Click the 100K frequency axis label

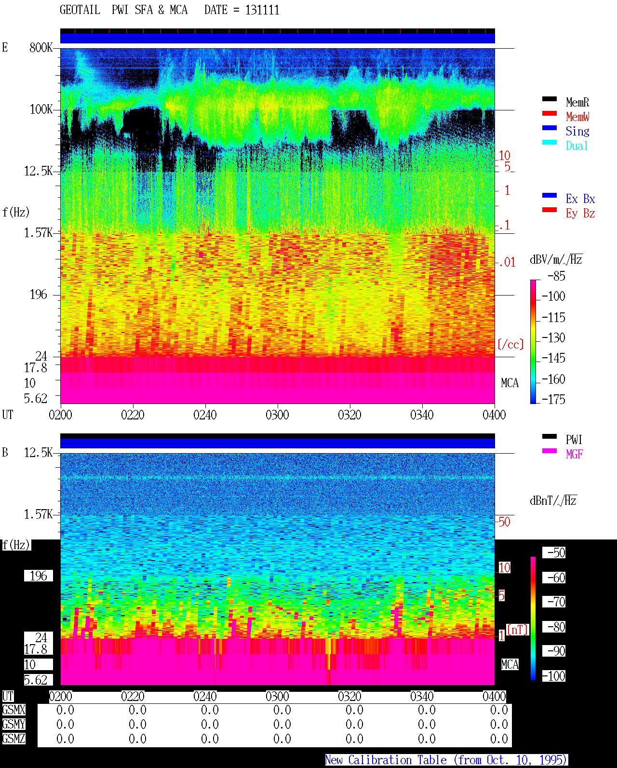[x=41, y=109]
